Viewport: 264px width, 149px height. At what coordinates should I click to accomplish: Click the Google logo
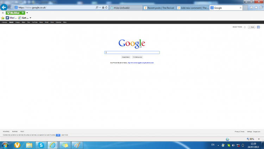pos(132,43)
